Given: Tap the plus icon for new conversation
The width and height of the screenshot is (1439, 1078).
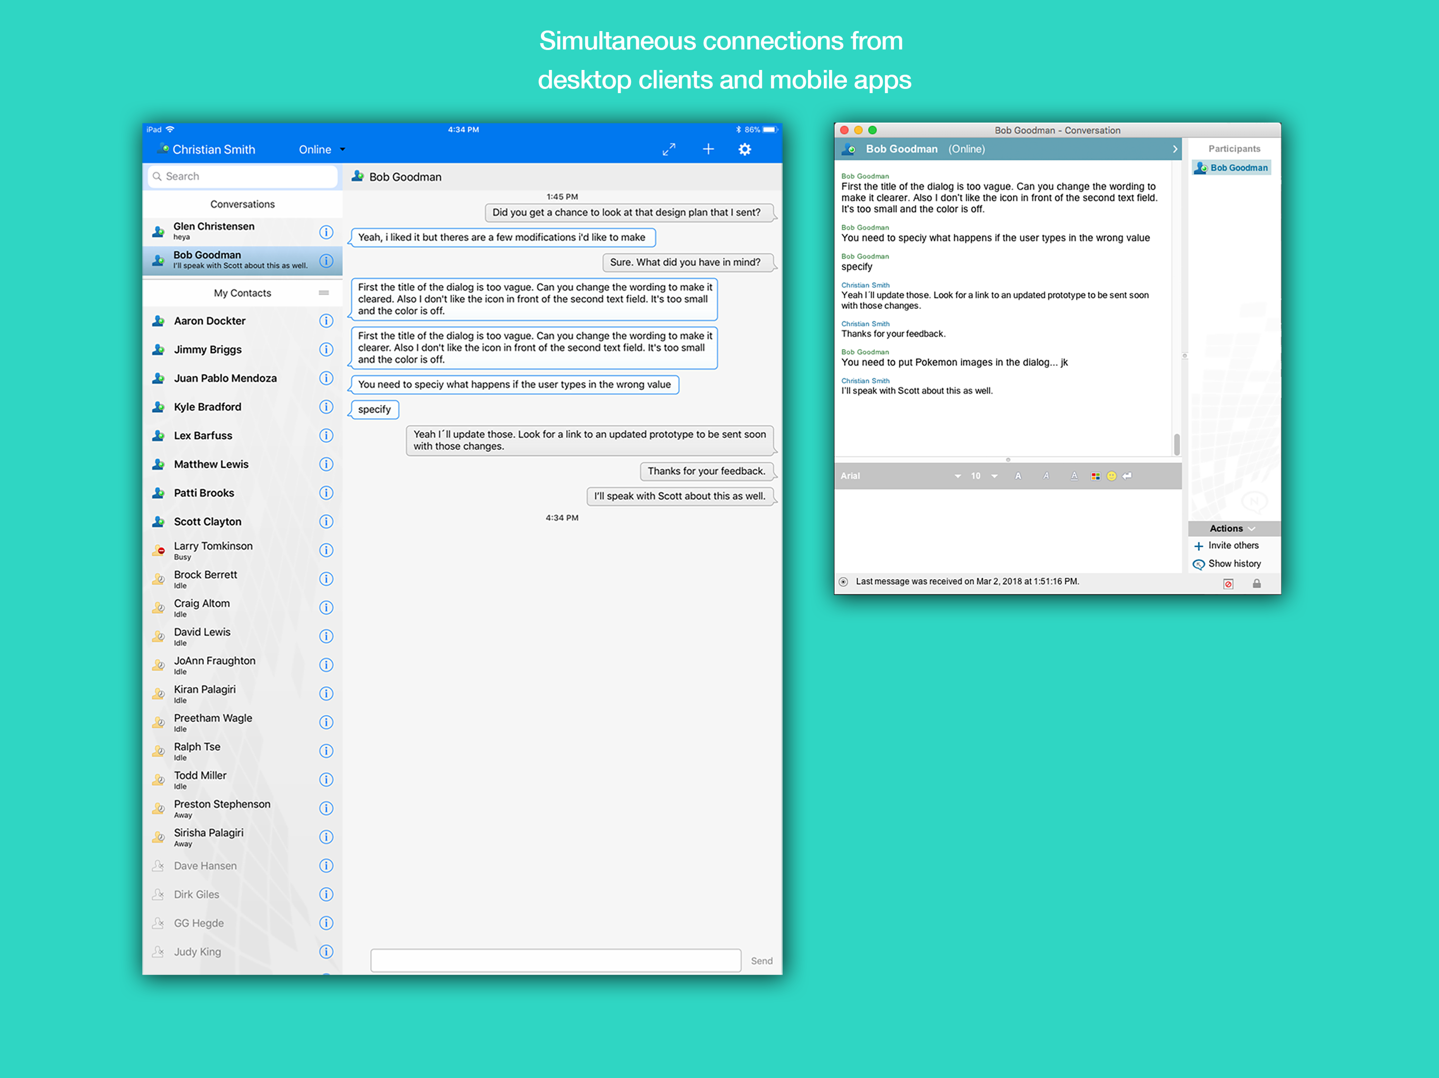Looking at the screenshot, I should tap(708, 149).
